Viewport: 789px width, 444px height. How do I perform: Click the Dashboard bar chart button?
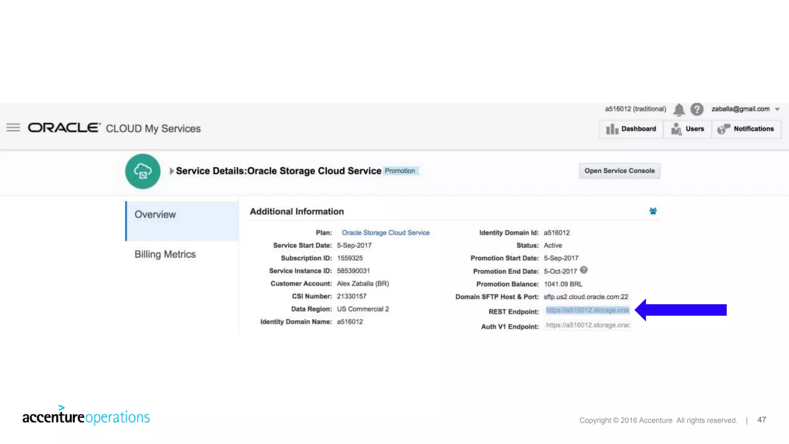(631, 129)
